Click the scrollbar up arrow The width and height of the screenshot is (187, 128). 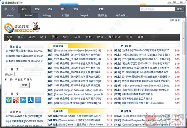coord(184,20)
